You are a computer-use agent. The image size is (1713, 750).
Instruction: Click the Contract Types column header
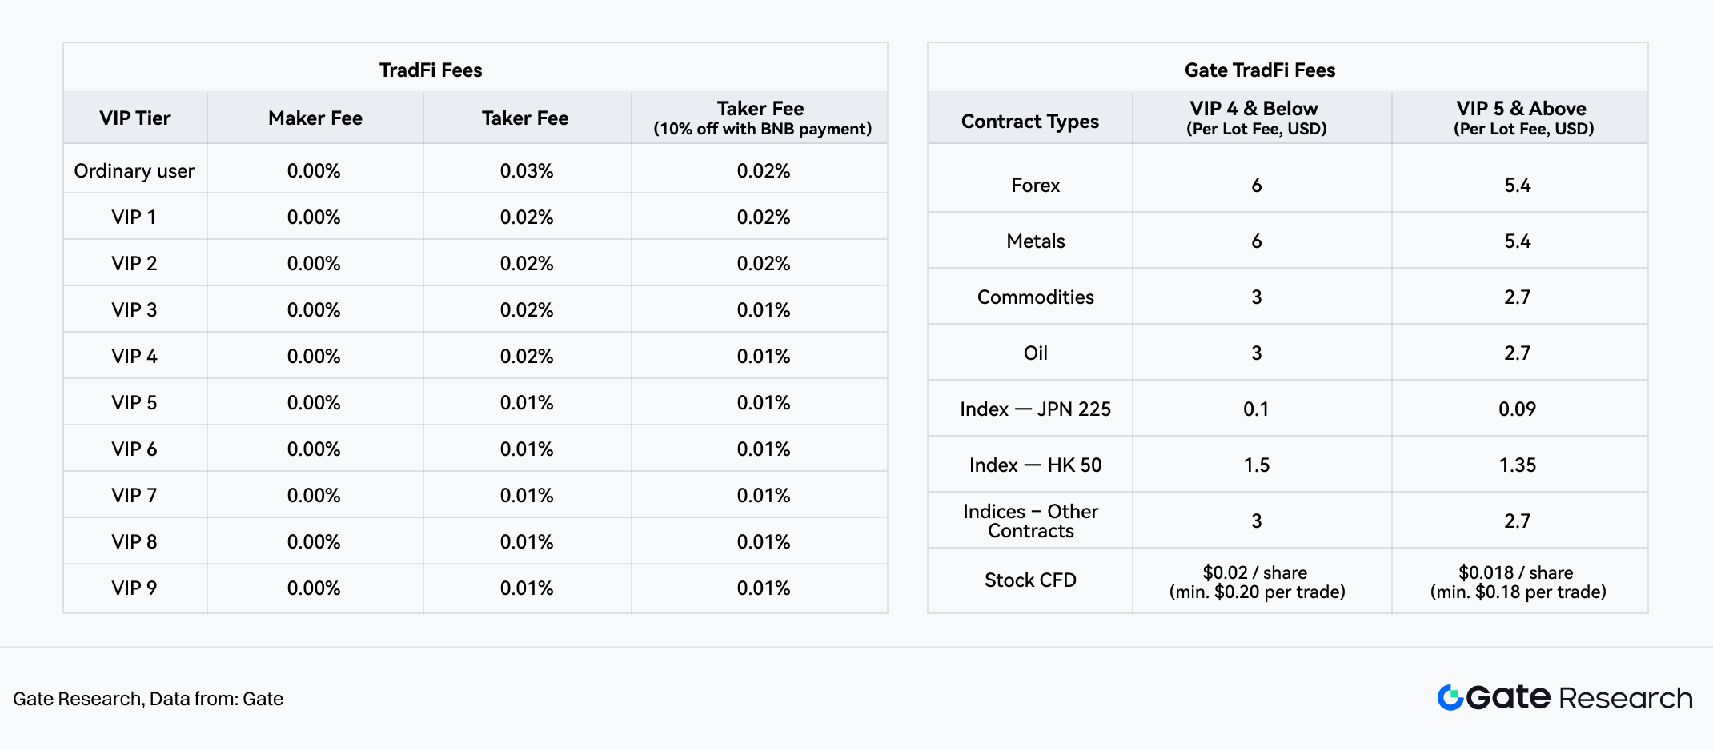pyautogui.click(x=1029, y=122)
